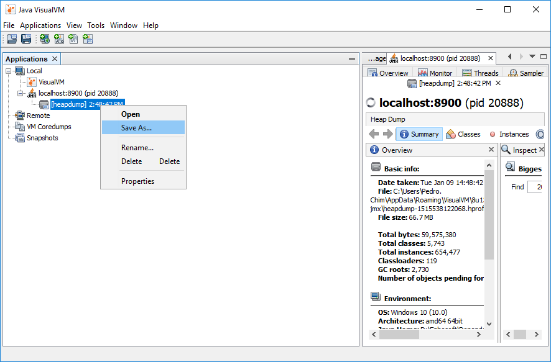This screenshot has width=551, height=362.
Task: Select the Remote tree item
Action: point(39,115)
